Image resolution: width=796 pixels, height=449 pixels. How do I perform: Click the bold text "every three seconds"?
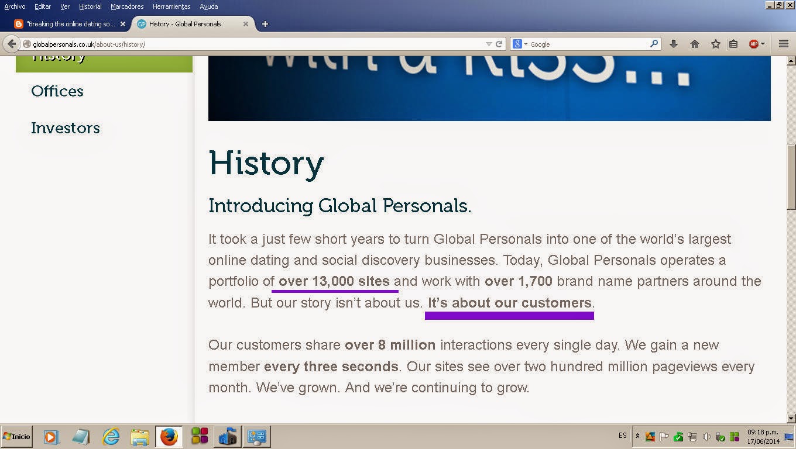coord(331,367)
